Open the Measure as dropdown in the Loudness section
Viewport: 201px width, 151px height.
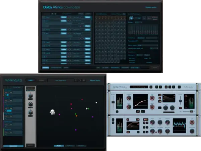139,55
